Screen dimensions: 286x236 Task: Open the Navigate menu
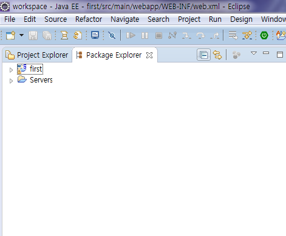click(x=125, y=19)
